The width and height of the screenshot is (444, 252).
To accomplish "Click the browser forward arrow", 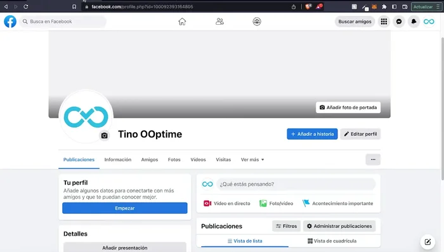I will 16,6.
